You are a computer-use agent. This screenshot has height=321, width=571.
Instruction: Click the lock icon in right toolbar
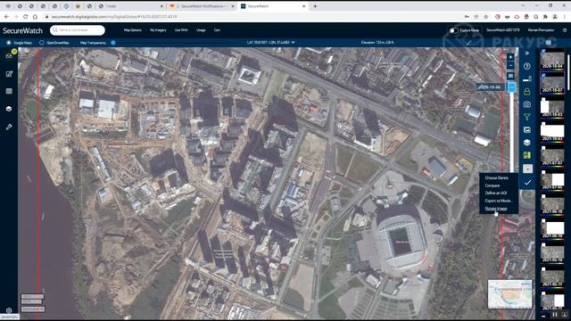click(527, 92)
